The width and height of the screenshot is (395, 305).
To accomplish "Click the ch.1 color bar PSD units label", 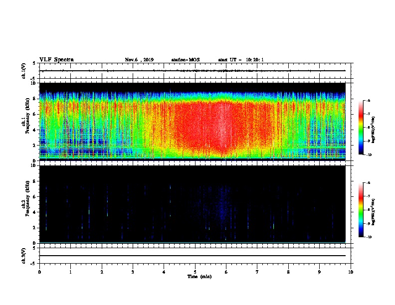I will pos(373,130).
